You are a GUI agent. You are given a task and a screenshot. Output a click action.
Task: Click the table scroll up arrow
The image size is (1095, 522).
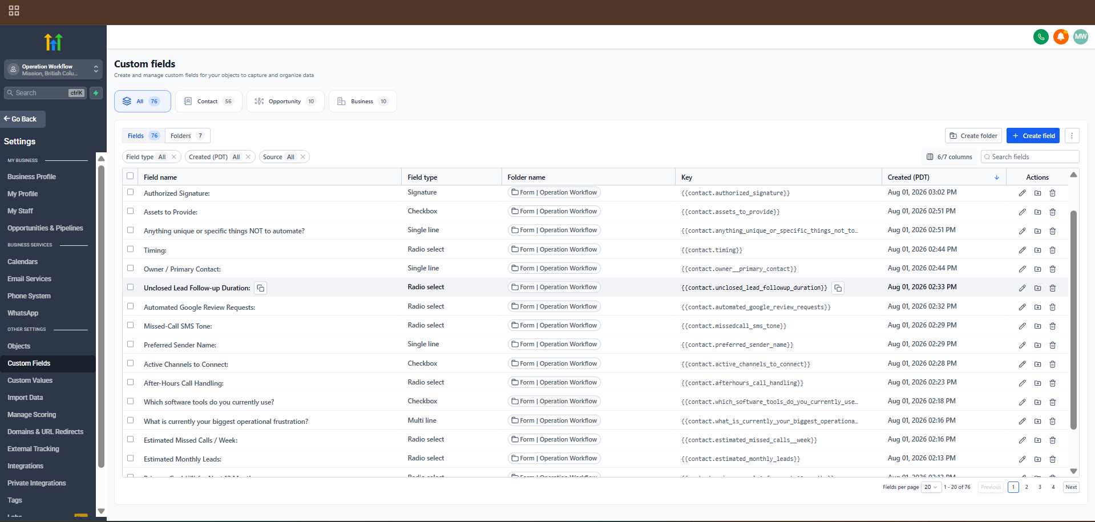click(1073, 175)
